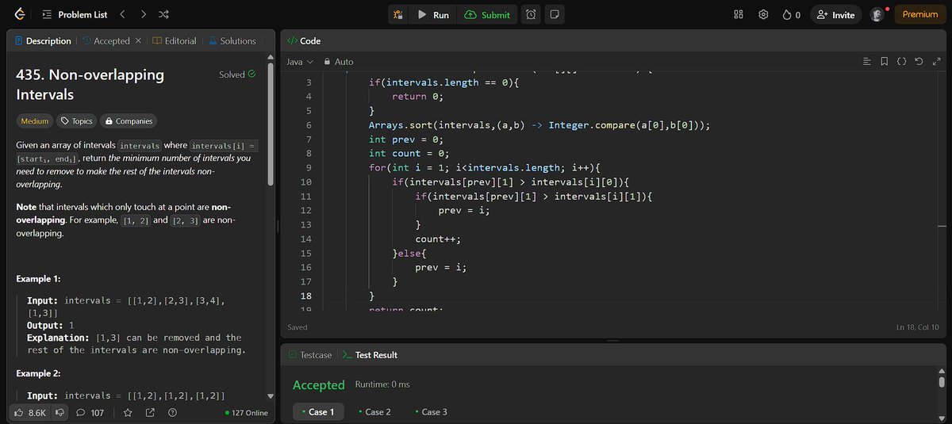Click the Medium difficulty badge

point(34,121)
